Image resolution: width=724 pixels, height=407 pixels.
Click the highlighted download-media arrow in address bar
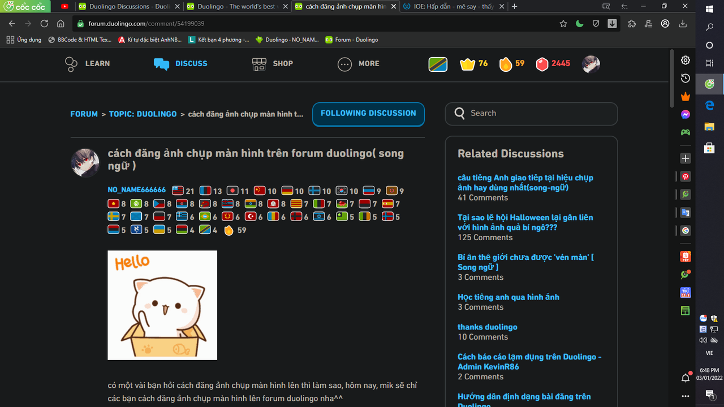(x=612, y=24)
